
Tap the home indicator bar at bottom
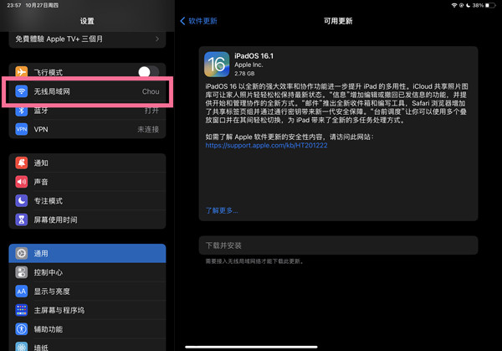(x=251, y=347)
